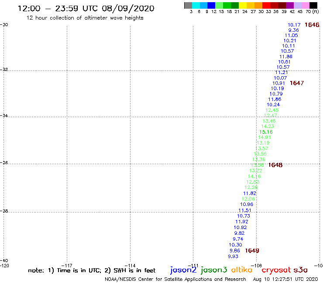Click the black swatch ending the color scale
323x283 pixels.
coord(313,5)
